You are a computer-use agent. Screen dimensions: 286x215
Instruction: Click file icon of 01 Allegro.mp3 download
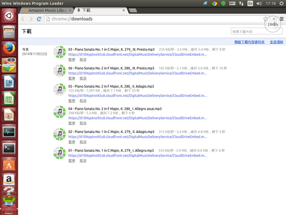coord(59,153)
